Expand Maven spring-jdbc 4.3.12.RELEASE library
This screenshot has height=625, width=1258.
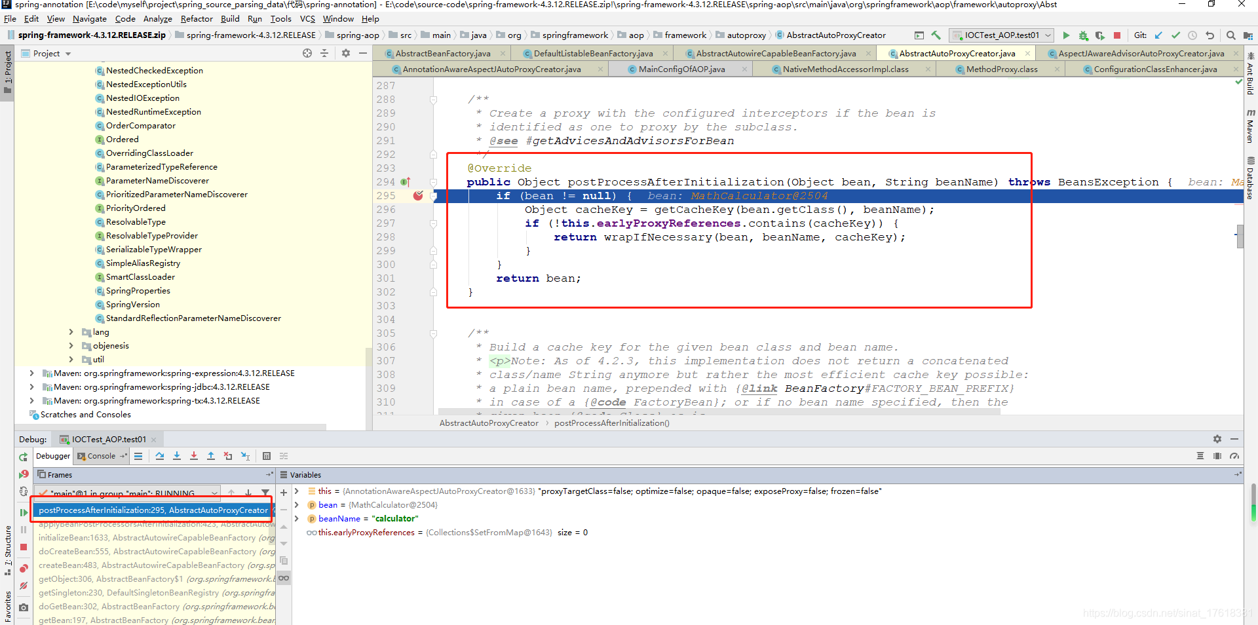coord(31,387)
